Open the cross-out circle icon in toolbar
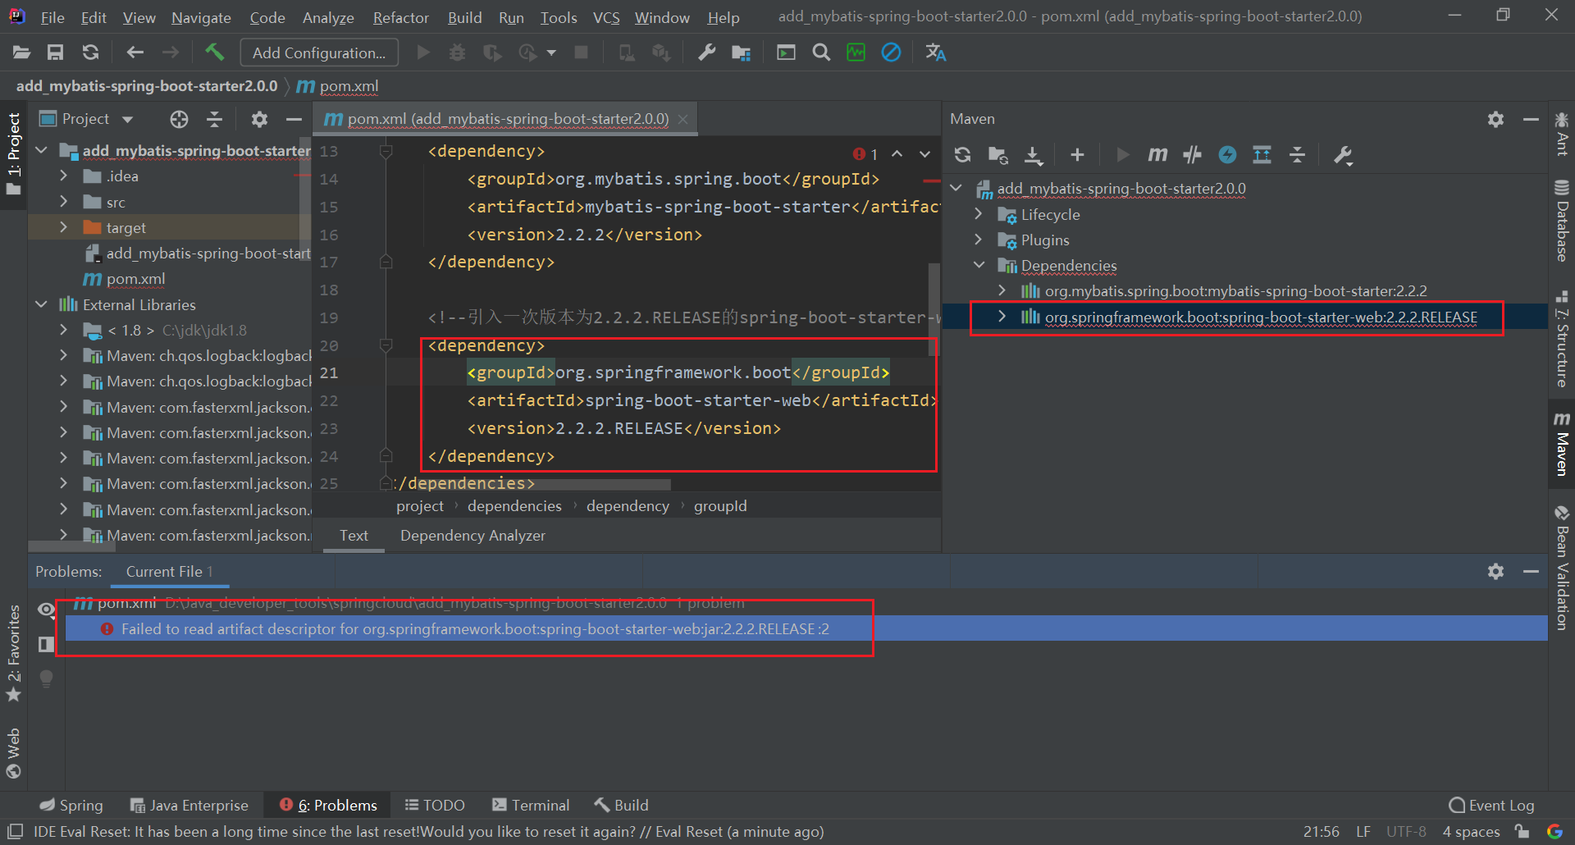1575x845 pixels. coord(891,53)
